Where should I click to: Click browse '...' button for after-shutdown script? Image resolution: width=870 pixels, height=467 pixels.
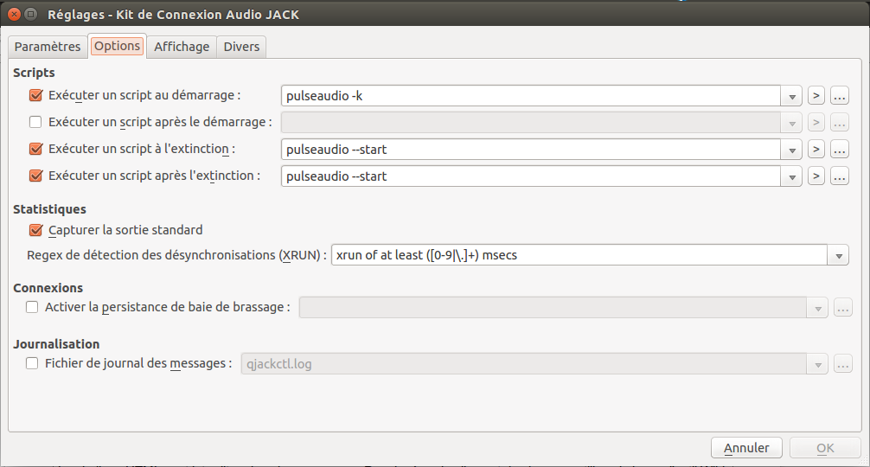click(x=839, y=176)
